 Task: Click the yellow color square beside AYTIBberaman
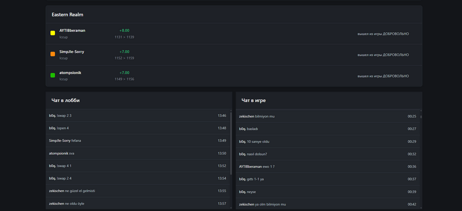tap(53, 33)
